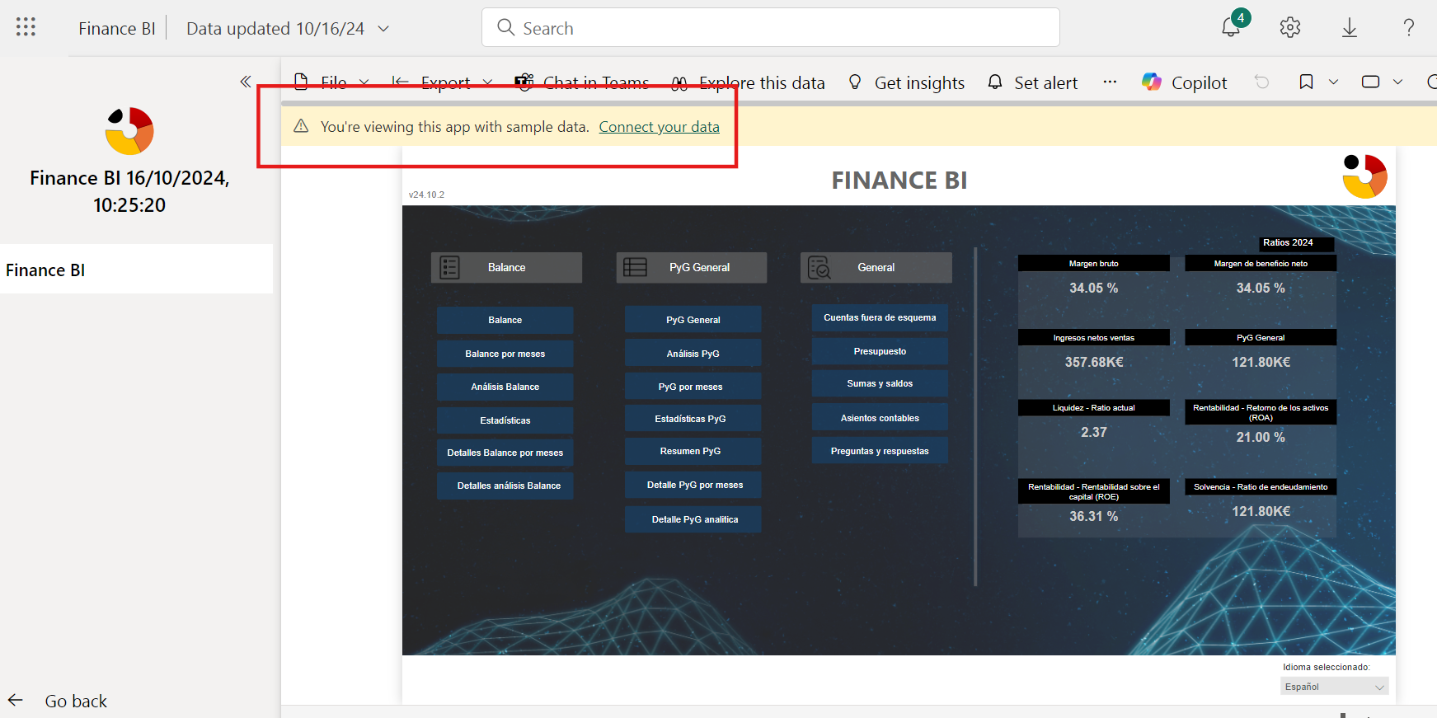Click the Copilot icon in toolbar

(1152, 82)
